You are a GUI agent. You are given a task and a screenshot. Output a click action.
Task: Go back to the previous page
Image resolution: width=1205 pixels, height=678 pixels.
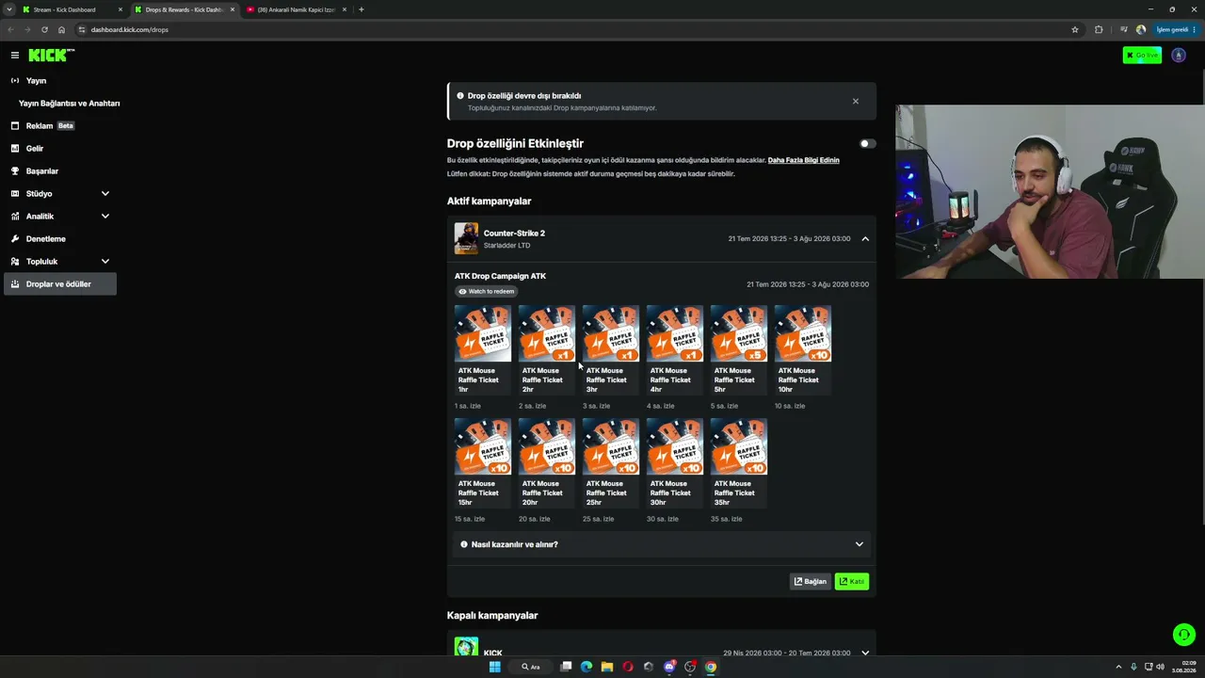[x=10, y=29]
